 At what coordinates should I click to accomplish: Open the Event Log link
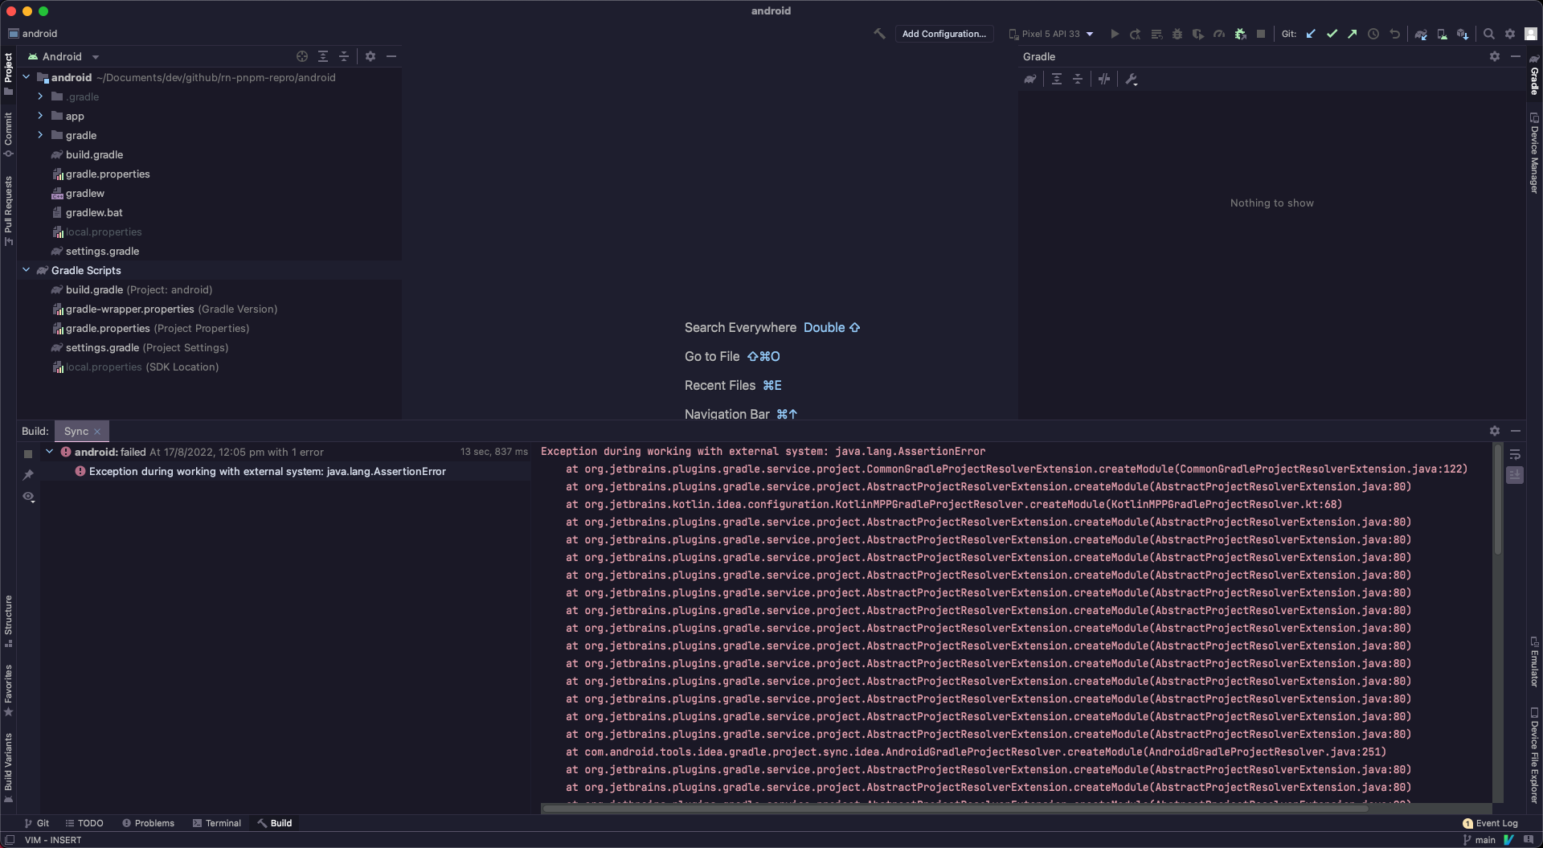pos(1496,823)
